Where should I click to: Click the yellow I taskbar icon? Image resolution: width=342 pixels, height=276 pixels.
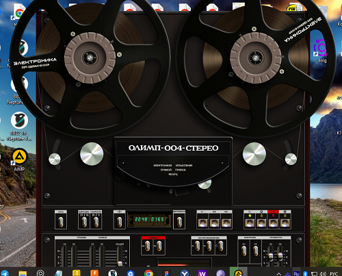coord(77,273)
